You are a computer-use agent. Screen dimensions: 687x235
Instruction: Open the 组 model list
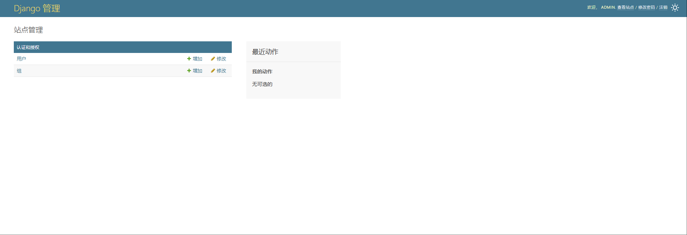click(19, 71)
